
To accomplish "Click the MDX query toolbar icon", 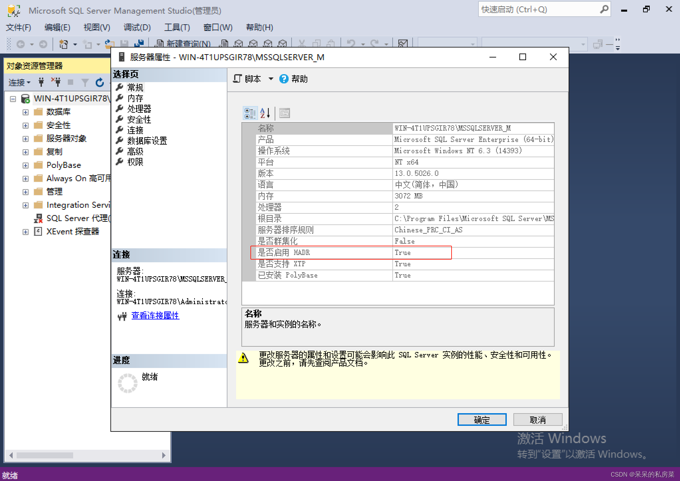I will [238, 44].
